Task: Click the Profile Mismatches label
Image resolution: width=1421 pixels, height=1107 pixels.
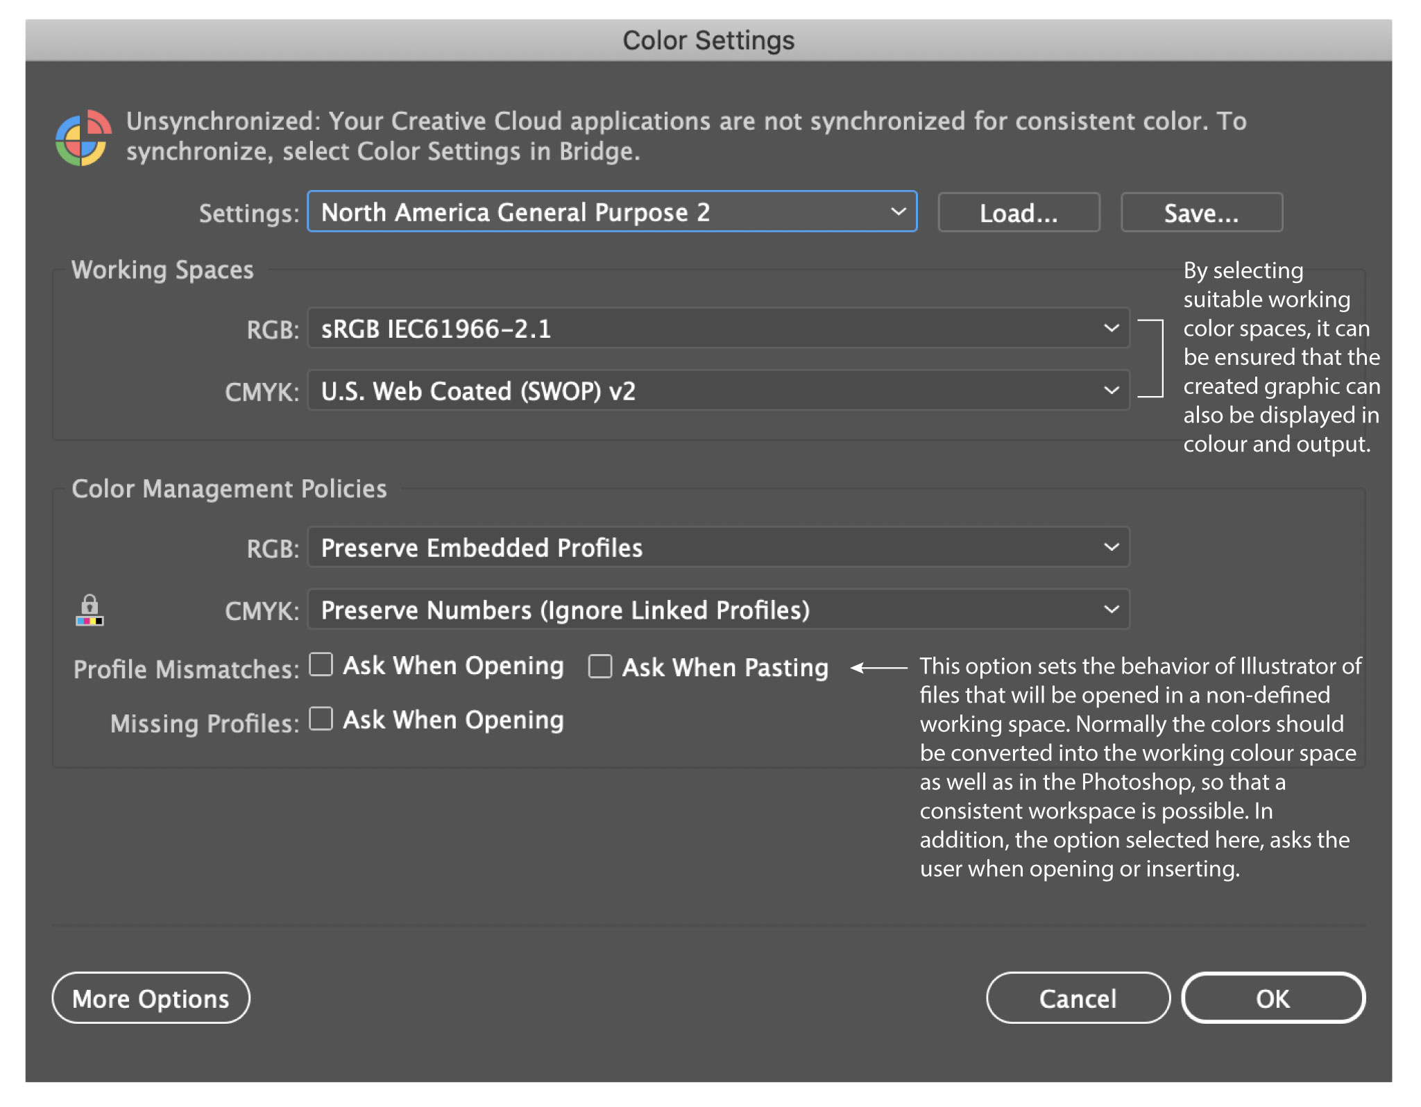Action: [x=186, y=669]
